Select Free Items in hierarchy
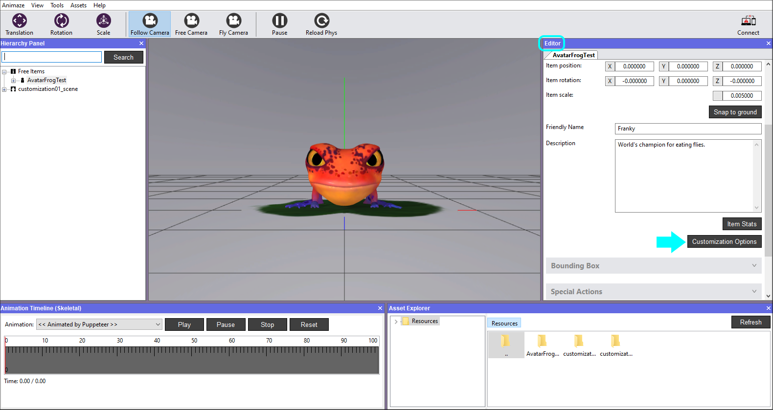Viewport: 773px width, 410px height. 31,71
